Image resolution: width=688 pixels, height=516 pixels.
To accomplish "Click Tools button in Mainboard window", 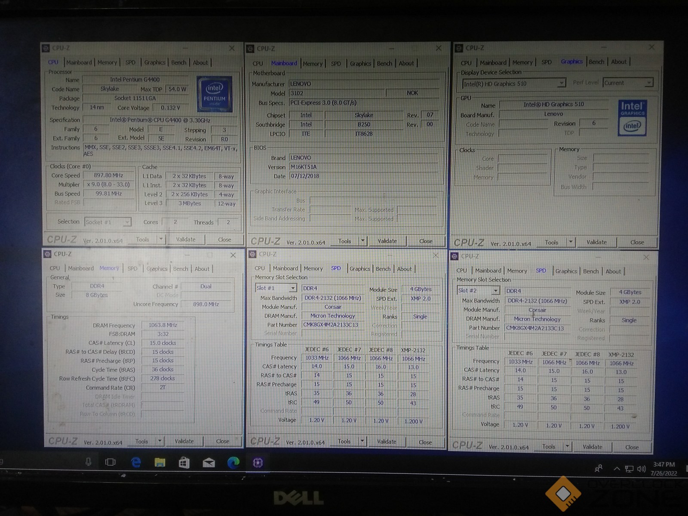I will click(344, 241).
